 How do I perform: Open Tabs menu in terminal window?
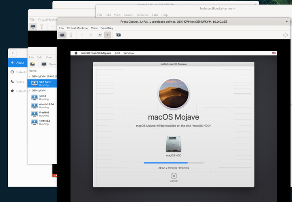click(x=155, y=15)
